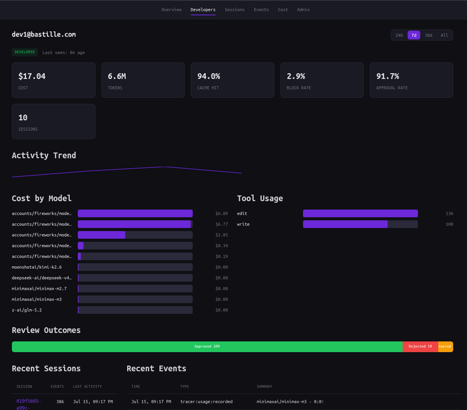Click the $2.85 model cost bar
The height and width of the screenshot is (410, 467).
coord(135,235)
